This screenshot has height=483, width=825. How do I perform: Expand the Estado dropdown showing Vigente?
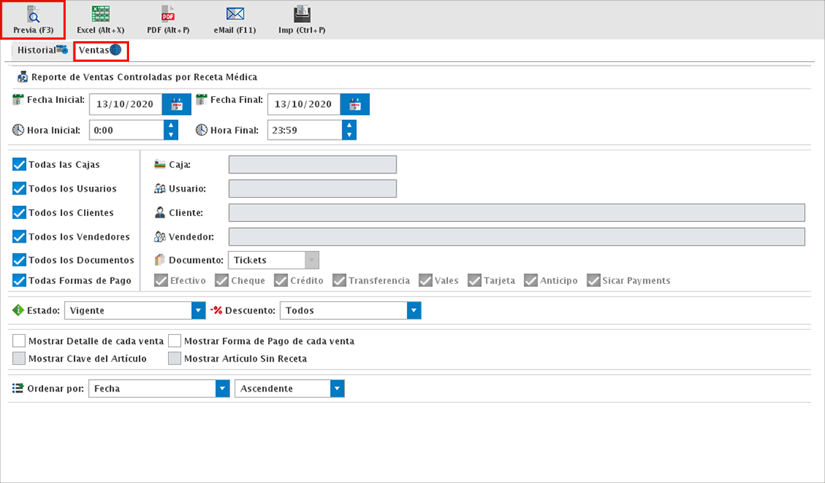pyautogui.click(x=199, y=311)
